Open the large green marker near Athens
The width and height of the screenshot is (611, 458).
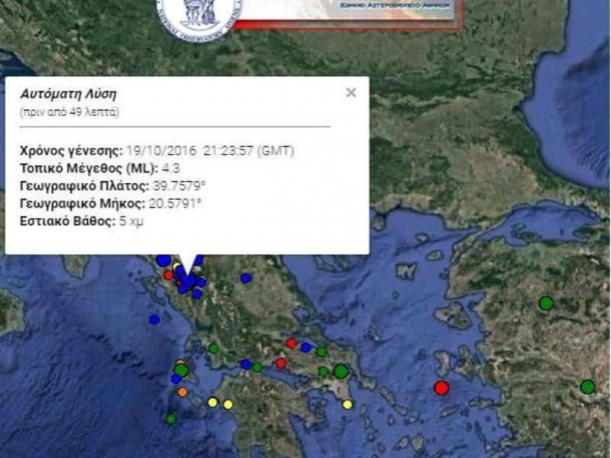pyautogui.click(x=341, y=372)
